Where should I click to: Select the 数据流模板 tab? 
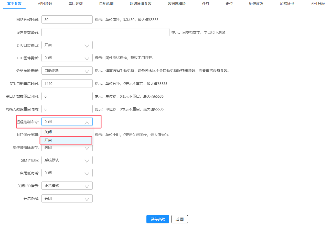(x=176, y=4)
